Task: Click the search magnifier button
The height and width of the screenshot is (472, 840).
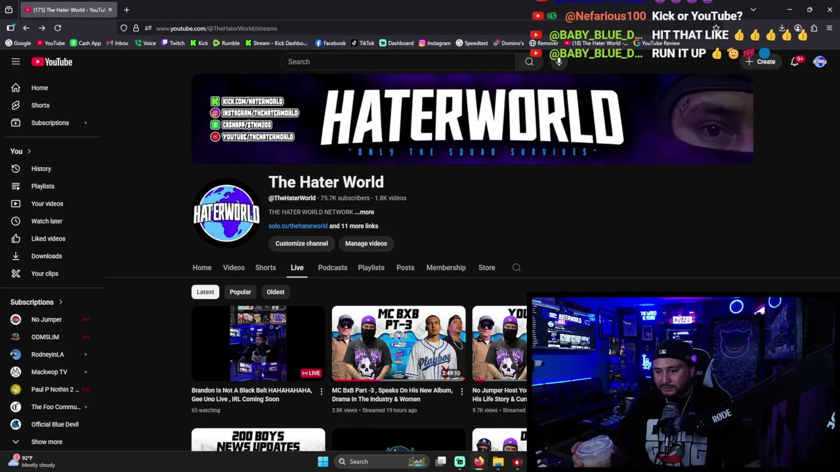Action: (529, 62)
